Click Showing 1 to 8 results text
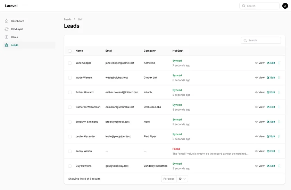 [x=84, y=179]
